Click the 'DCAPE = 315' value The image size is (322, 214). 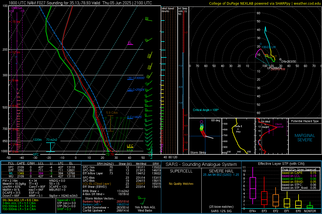[11, 193]
